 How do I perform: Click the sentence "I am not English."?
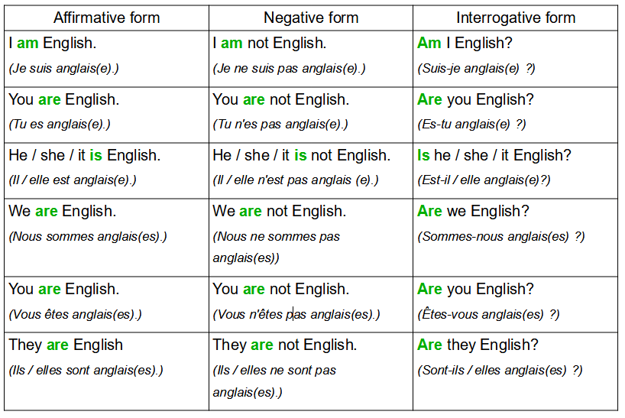pyautogui.click(x=269, y=44)
